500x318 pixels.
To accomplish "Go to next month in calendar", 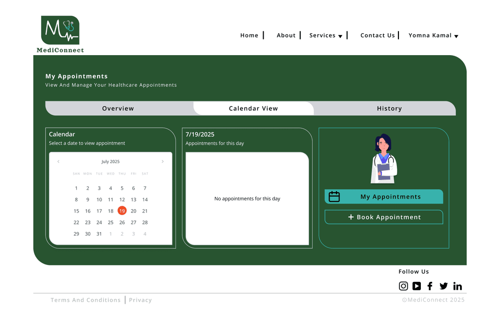I will point(163,161).
